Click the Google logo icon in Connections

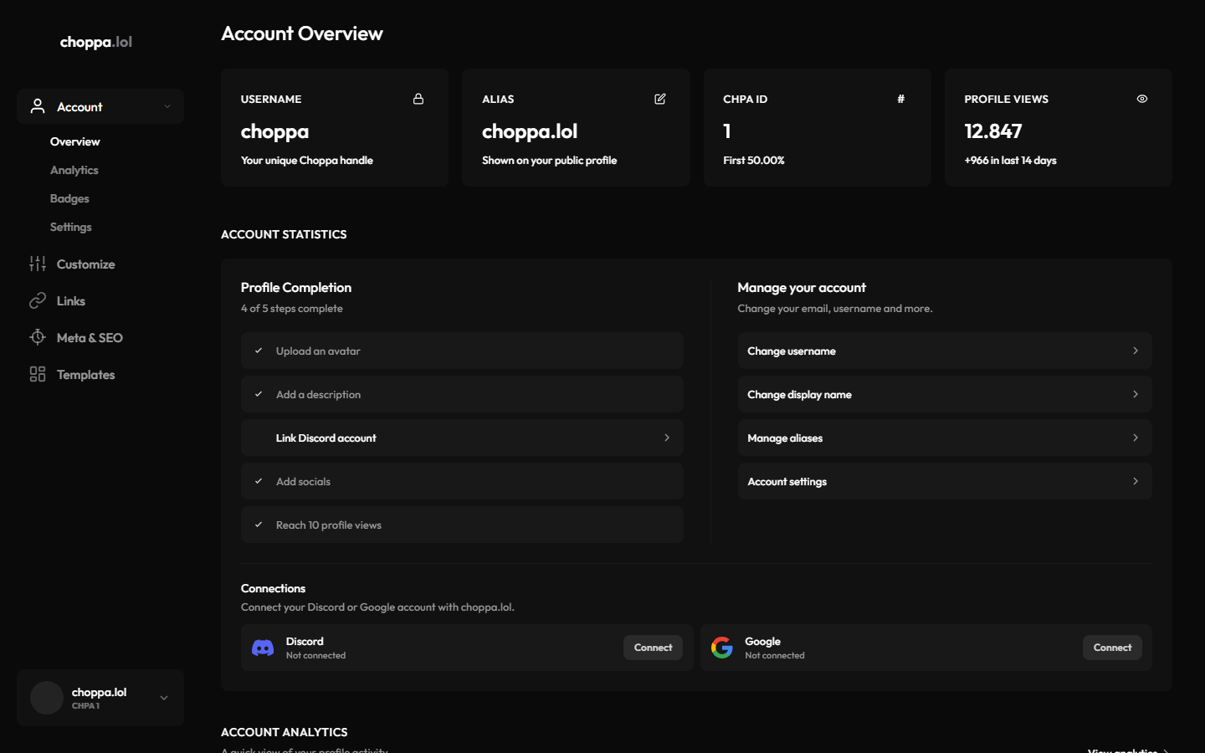tap(722, 648)
